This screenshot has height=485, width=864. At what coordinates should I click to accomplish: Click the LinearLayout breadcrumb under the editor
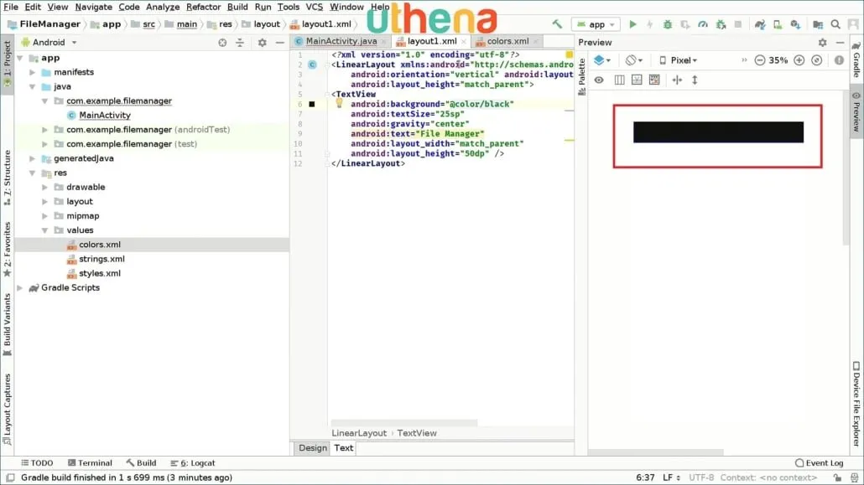(x=359, y=433)
